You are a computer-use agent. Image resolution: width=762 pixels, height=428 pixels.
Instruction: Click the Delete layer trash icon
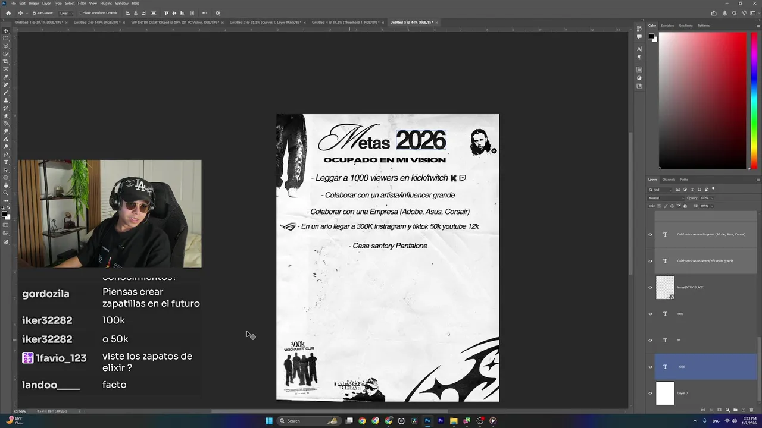(x=752, y=410)
